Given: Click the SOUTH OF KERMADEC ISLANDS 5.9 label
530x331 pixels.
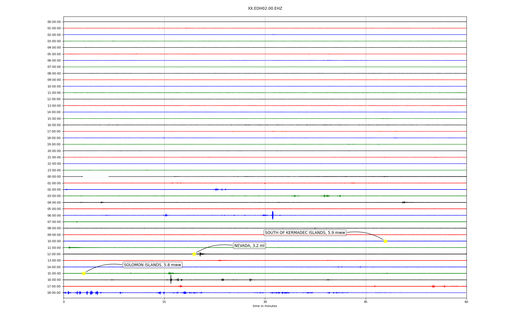Looking at the screenshot, I should pyautogui.click(x=305, y=233).
